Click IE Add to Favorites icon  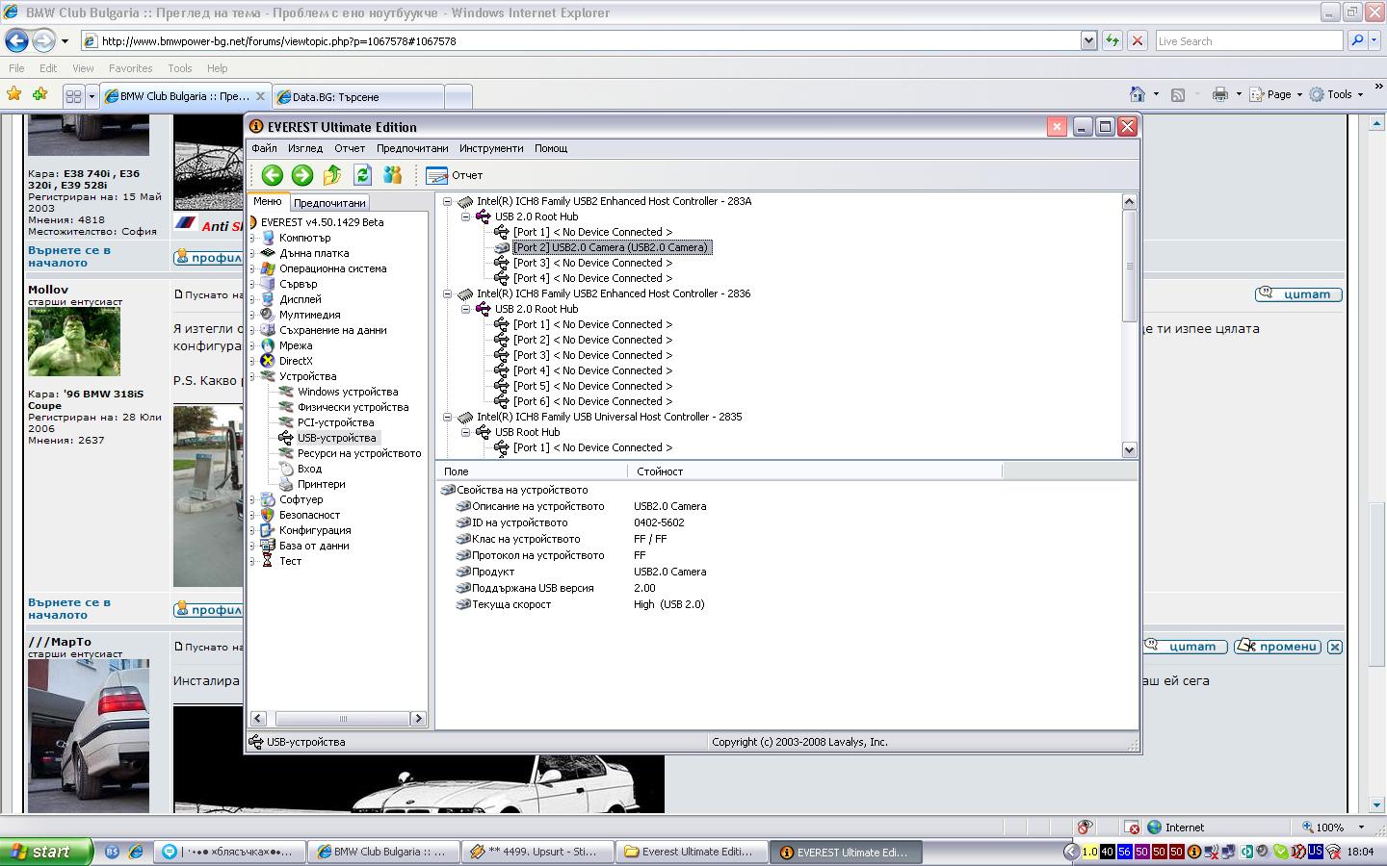(39, 94)
